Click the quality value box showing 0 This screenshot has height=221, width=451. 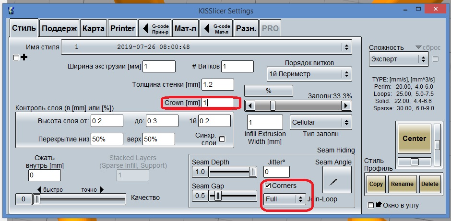[x=24, y=199]
